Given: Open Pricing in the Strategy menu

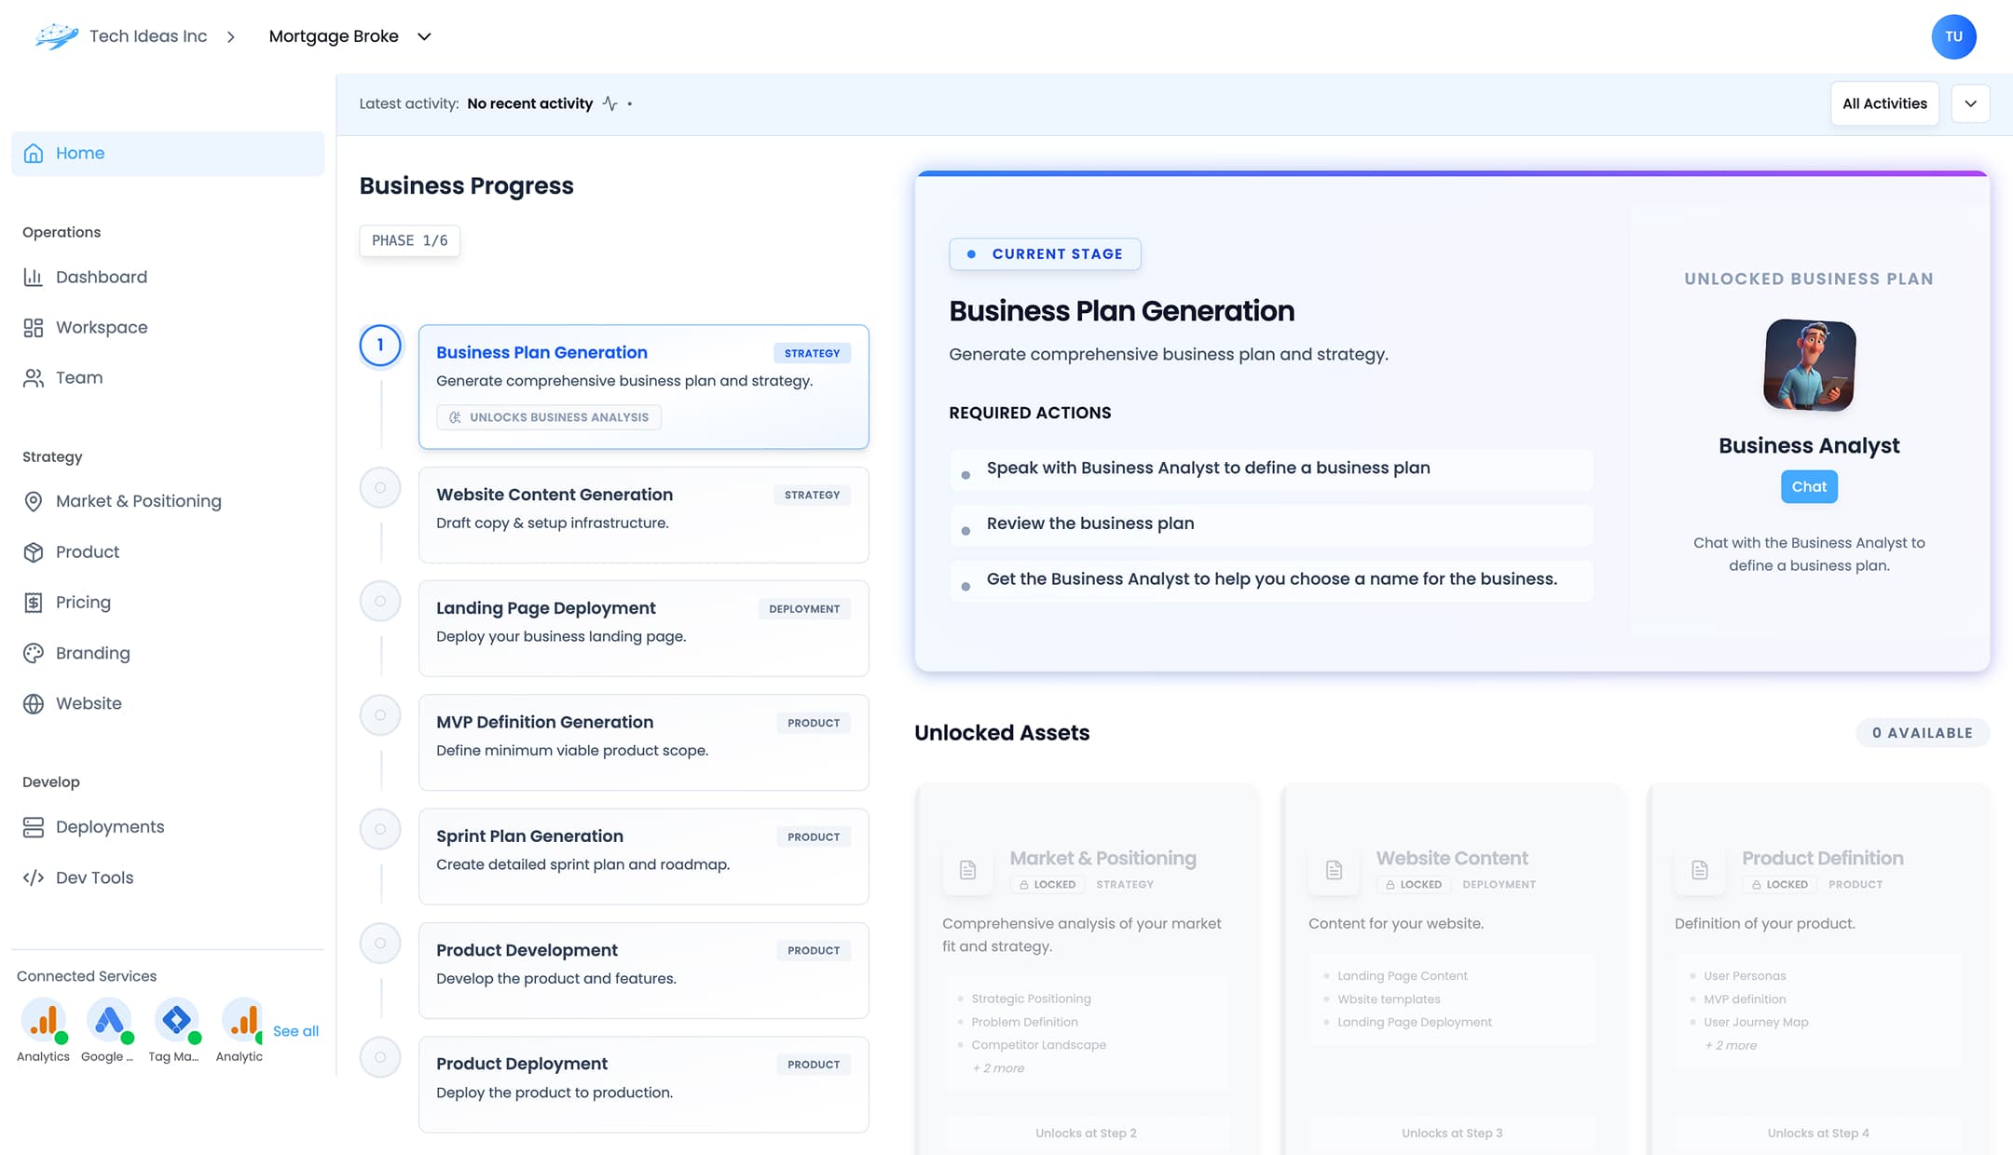Looking at the screenshot, I should tap(83, 603).
